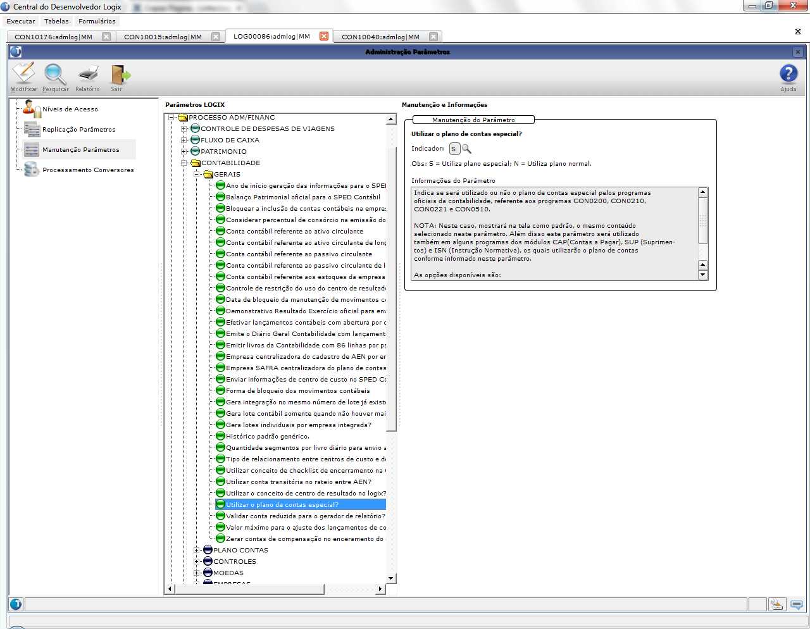
Task: Switch to CON10176:admlog|MM tab
Action: coord(53,37)
